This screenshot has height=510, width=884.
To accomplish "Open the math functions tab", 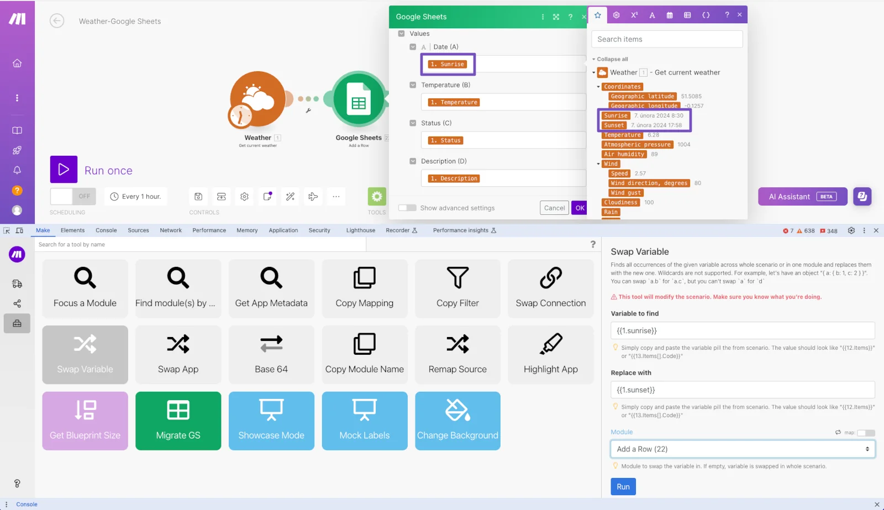I will tap(634, 15).
